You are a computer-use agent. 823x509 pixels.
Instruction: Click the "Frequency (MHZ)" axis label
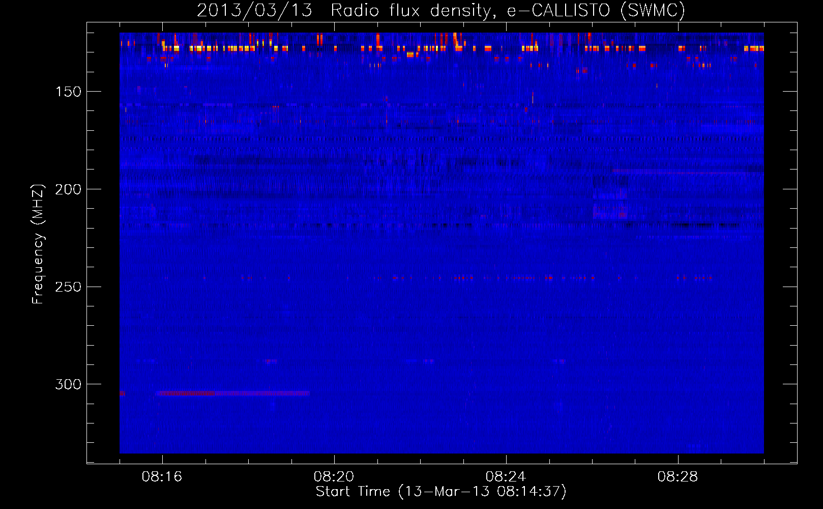click(x=38, y=244)
